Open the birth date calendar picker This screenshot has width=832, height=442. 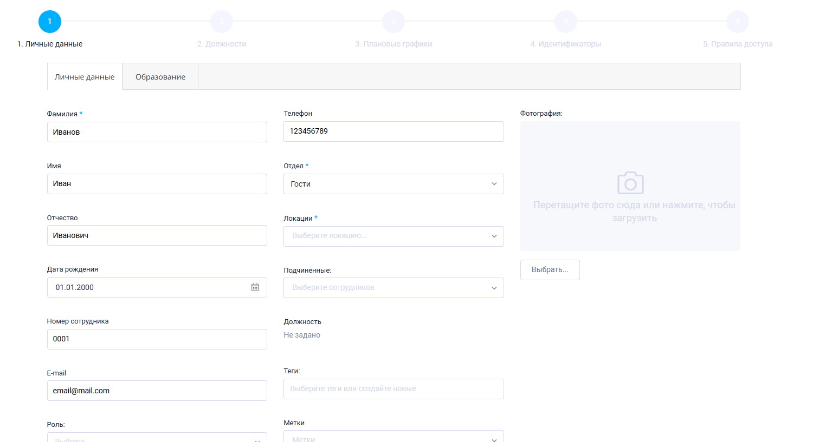pos(255,287)
